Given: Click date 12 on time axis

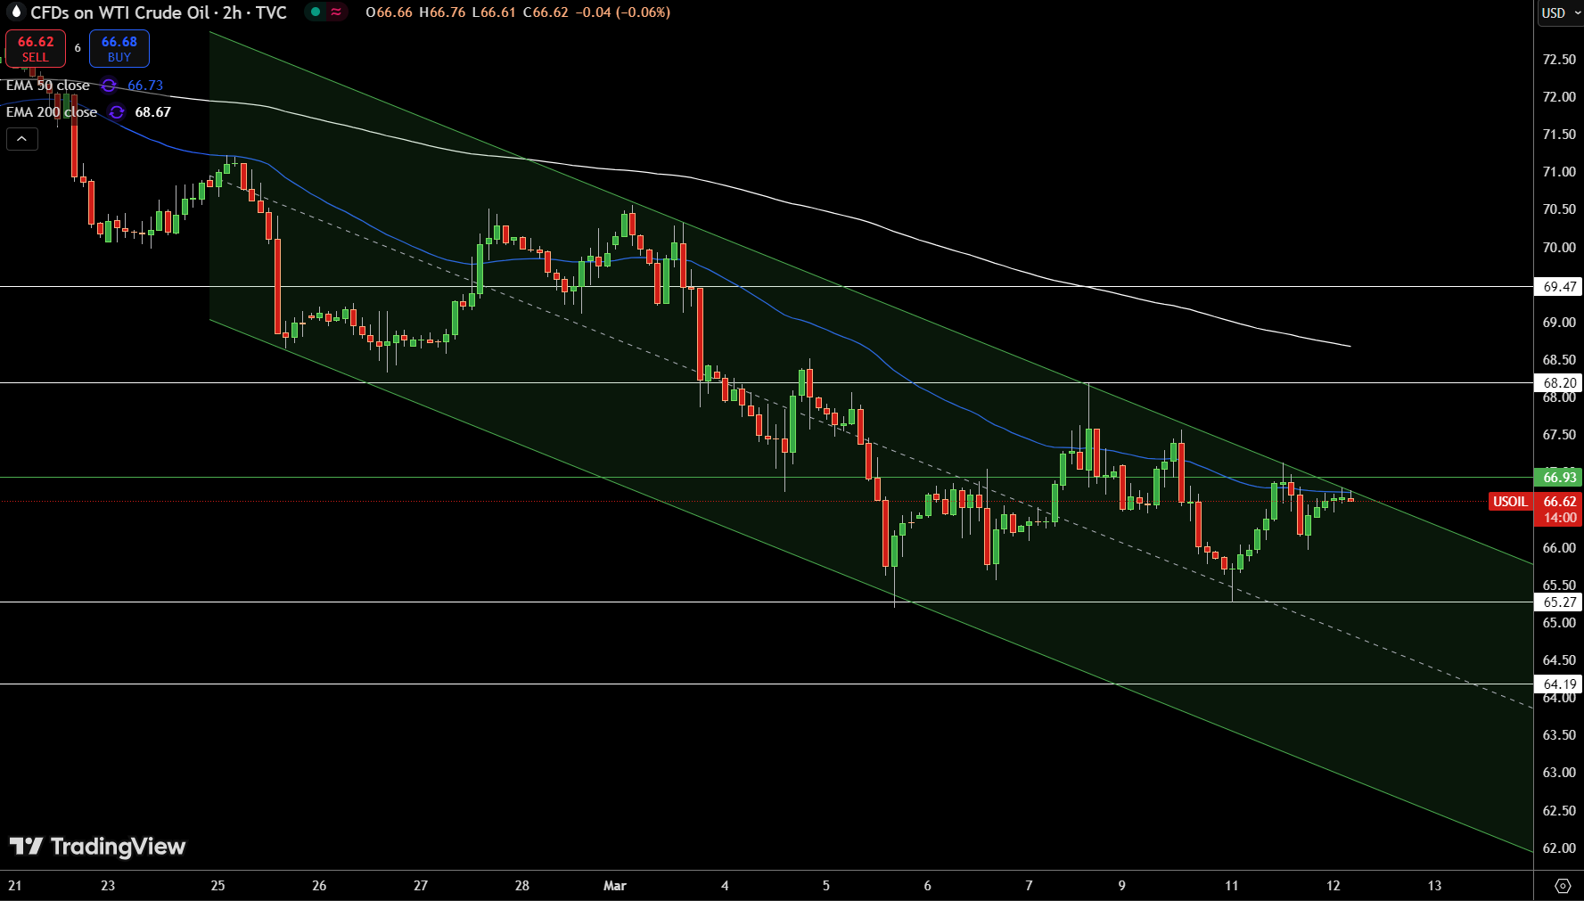Looking at the screenshot, I should pos(1333,886).
